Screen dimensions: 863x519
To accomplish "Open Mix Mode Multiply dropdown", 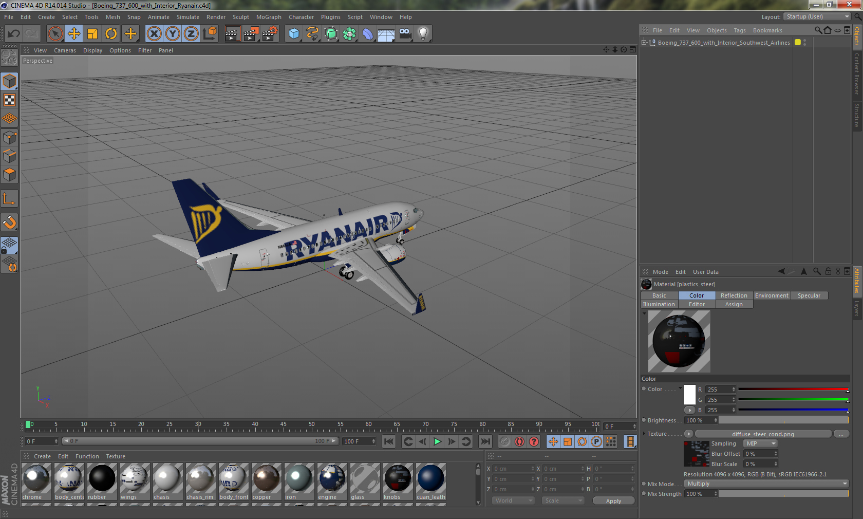I will click(767, 484).
